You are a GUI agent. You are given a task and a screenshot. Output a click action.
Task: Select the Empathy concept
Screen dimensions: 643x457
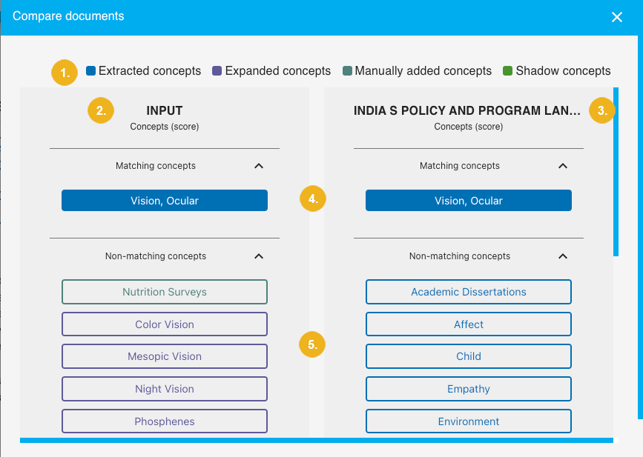tap(469, 389)
